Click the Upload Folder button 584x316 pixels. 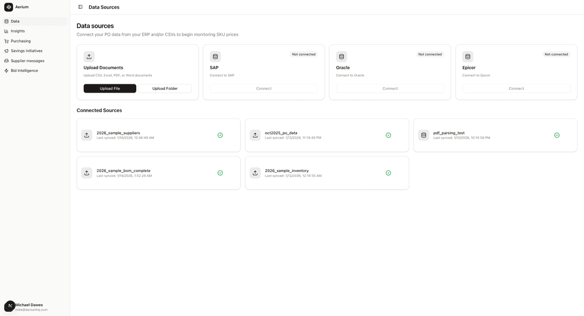(165, 88)
